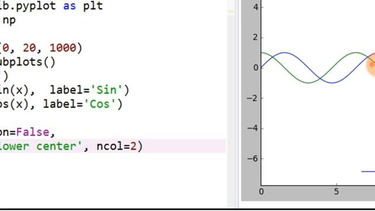Click the number 20 in code

29,48
